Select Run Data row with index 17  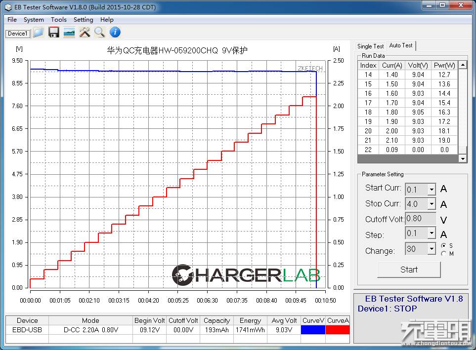tap(408, 103)
